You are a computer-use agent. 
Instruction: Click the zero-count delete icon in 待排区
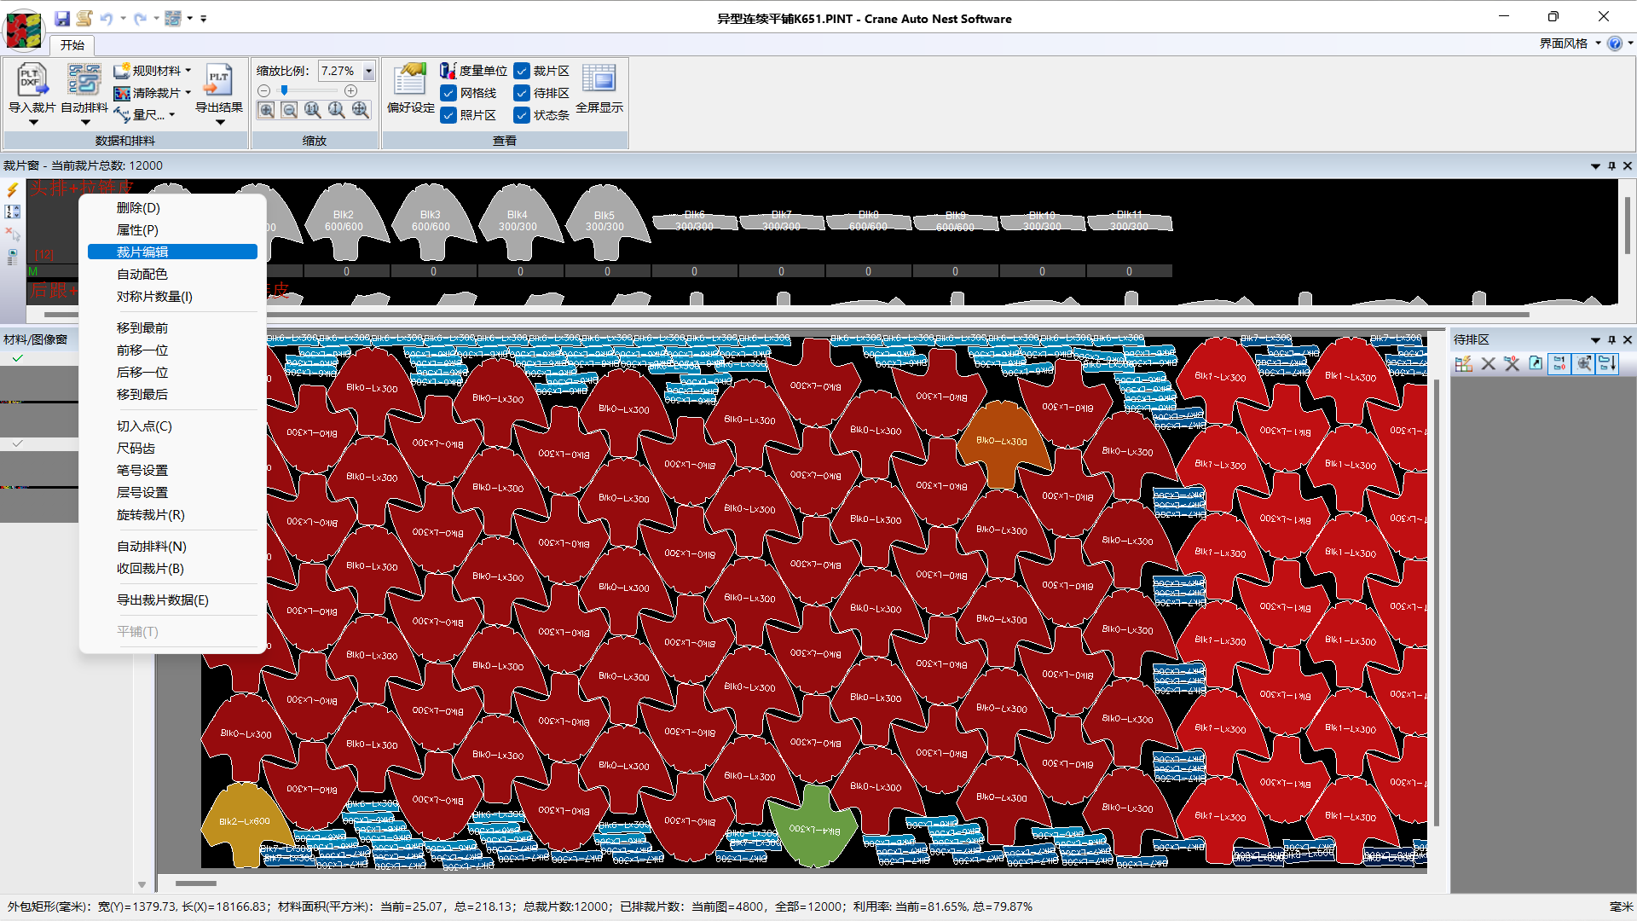1512,364
